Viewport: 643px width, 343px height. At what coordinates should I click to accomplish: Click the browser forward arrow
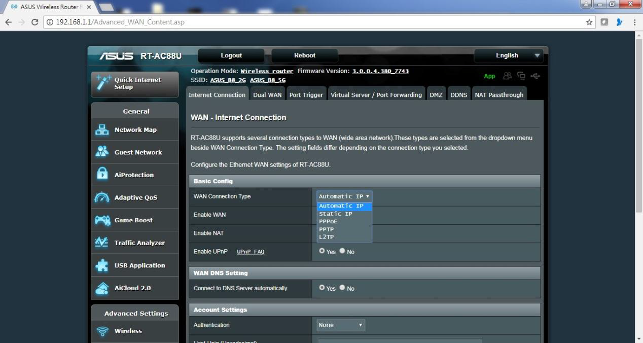pyautogui.click(x=22, y=22)
